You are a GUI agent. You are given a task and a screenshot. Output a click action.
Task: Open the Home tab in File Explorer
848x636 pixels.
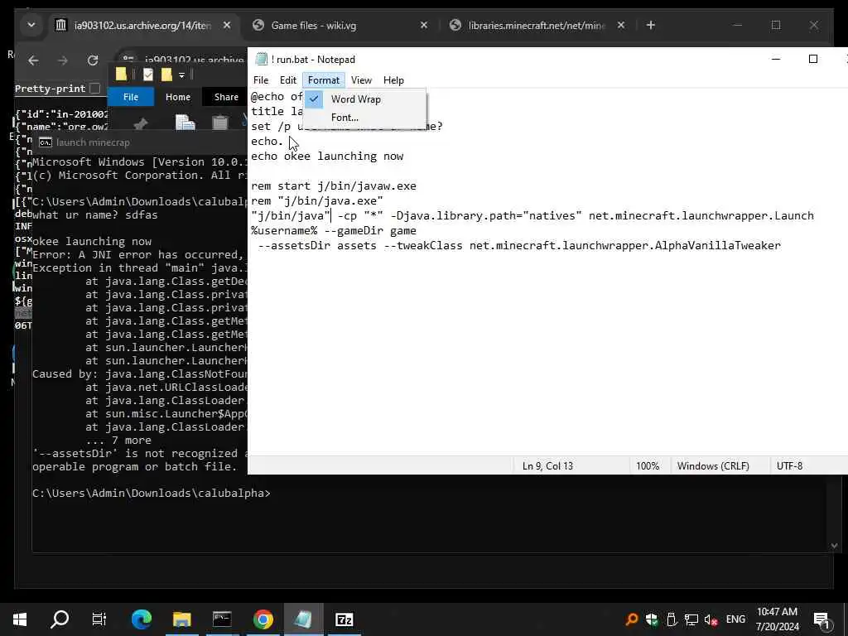click(178, 97)
